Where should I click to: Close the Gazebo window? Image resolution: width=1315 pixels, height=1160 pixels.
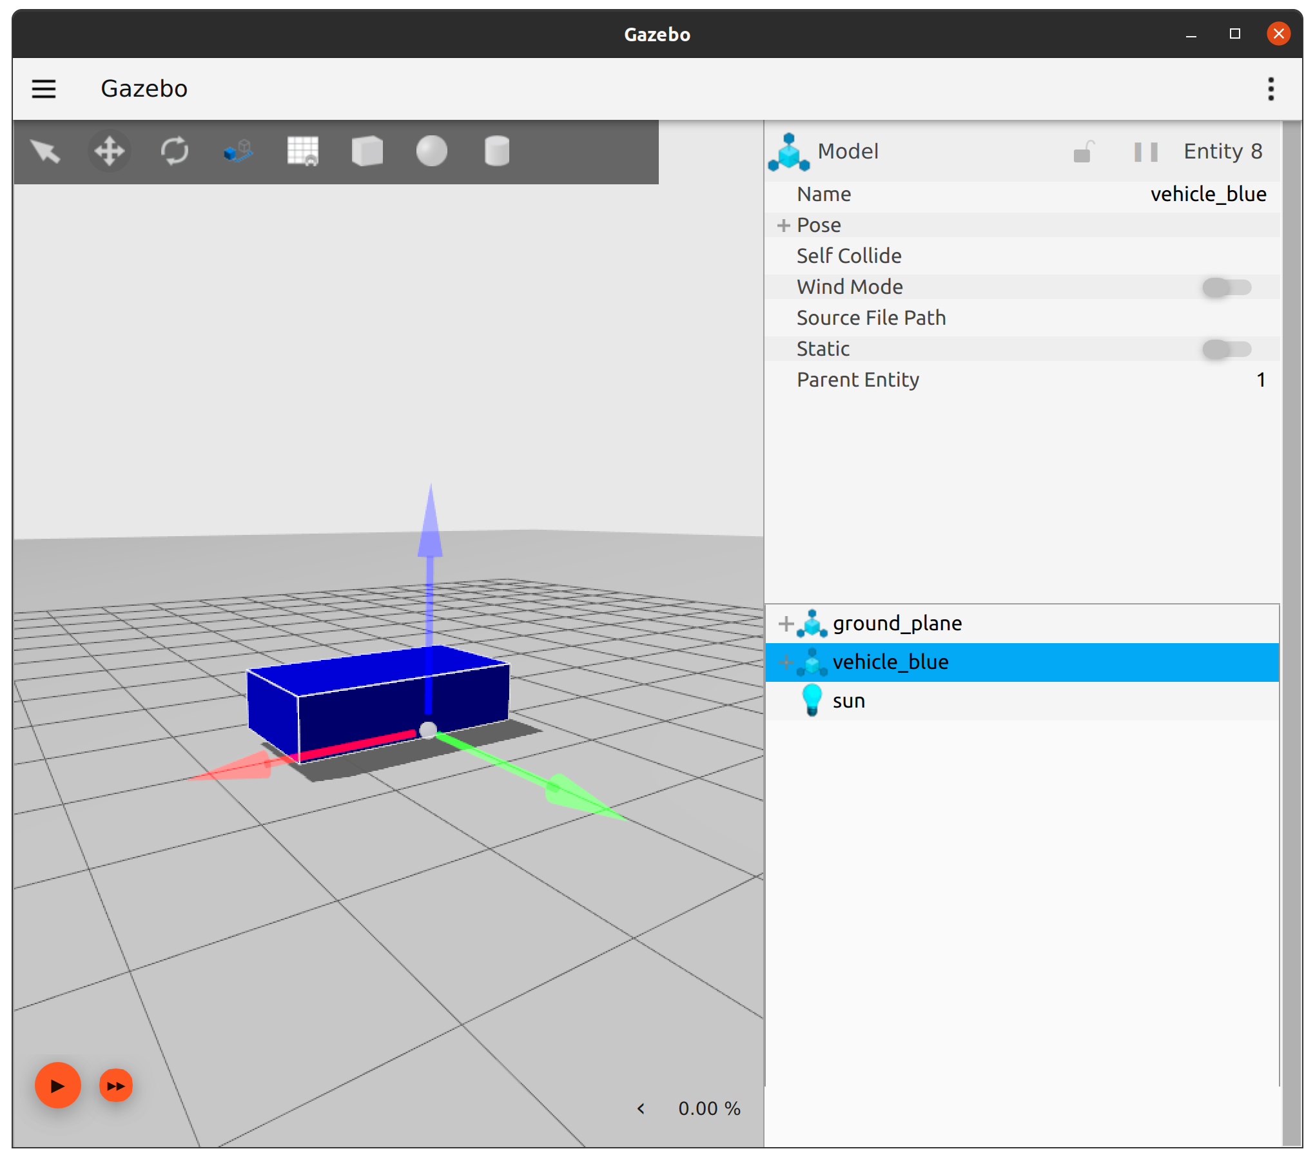pos(1278,34)
